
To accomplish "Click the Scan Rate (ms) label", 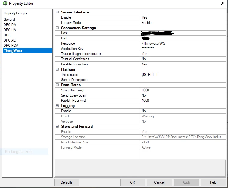I will [x=72, y=90].
